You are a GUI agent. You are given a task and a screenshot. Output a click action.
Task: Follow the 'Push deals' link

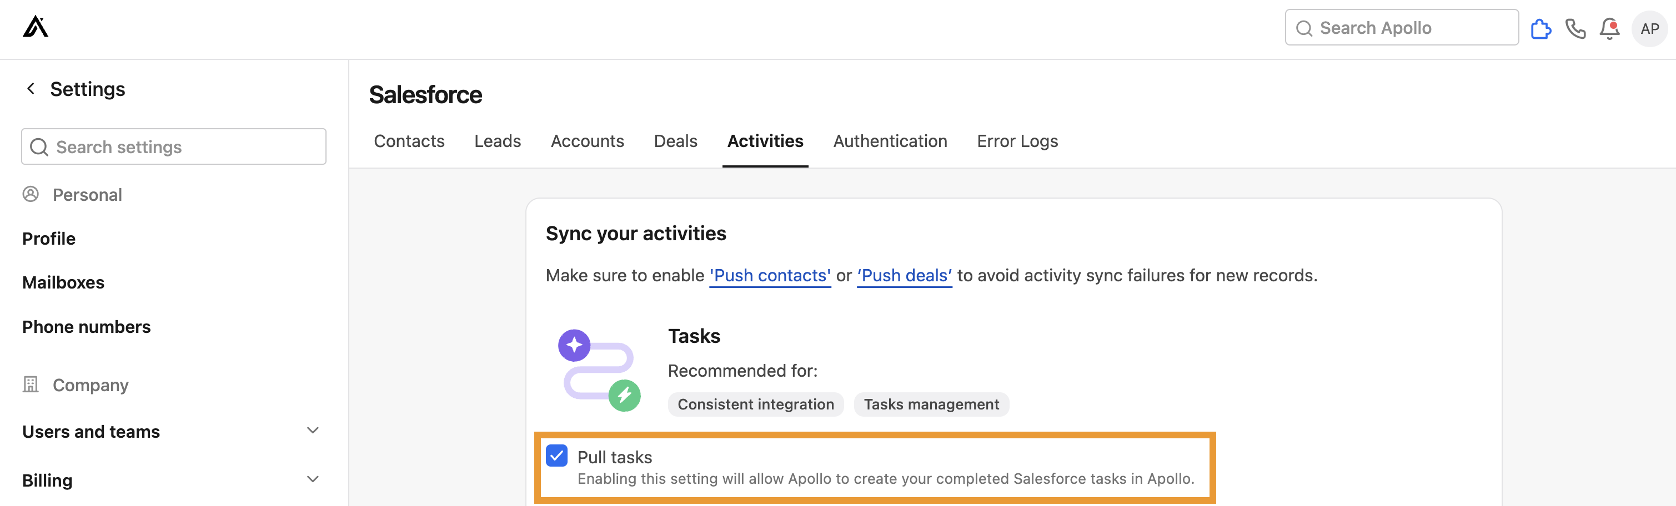(x=905, y=276)
